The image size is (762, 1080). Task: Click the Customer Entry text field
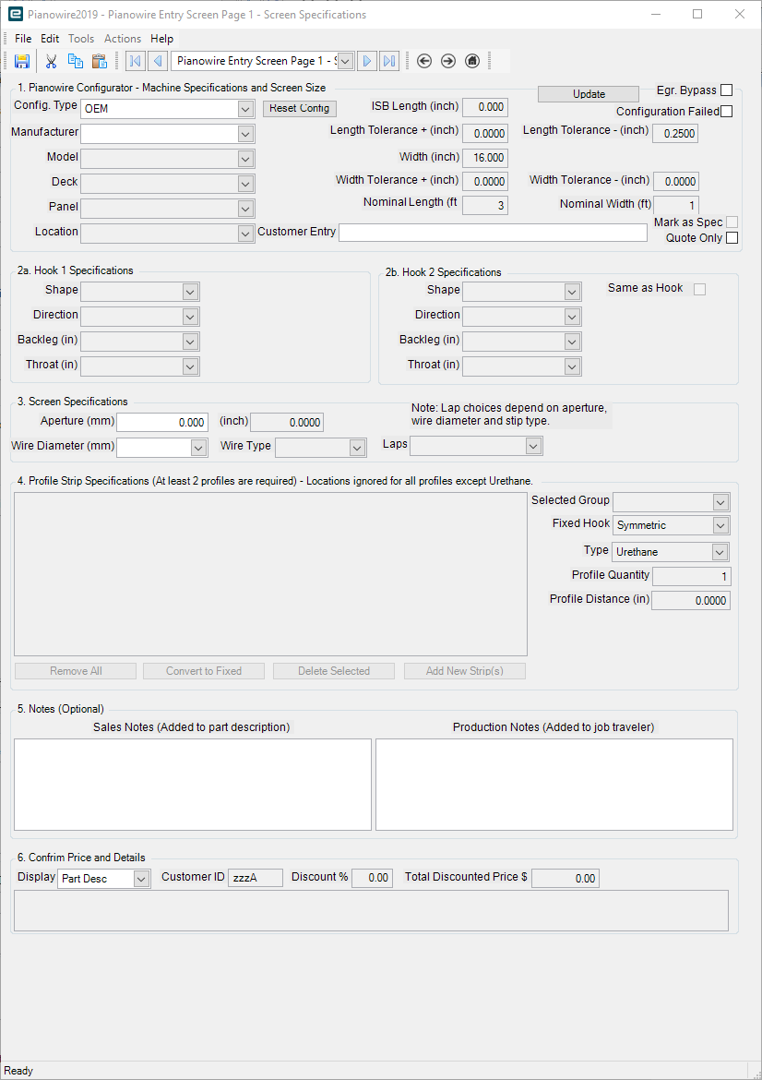pos(493,233)
